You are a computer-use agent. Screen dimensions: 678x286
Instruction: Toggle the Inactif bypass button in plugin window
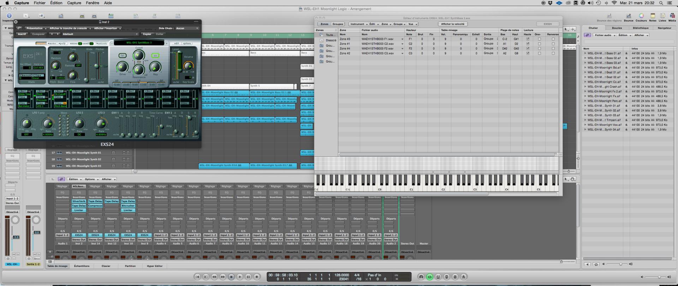tap(22, 34)
